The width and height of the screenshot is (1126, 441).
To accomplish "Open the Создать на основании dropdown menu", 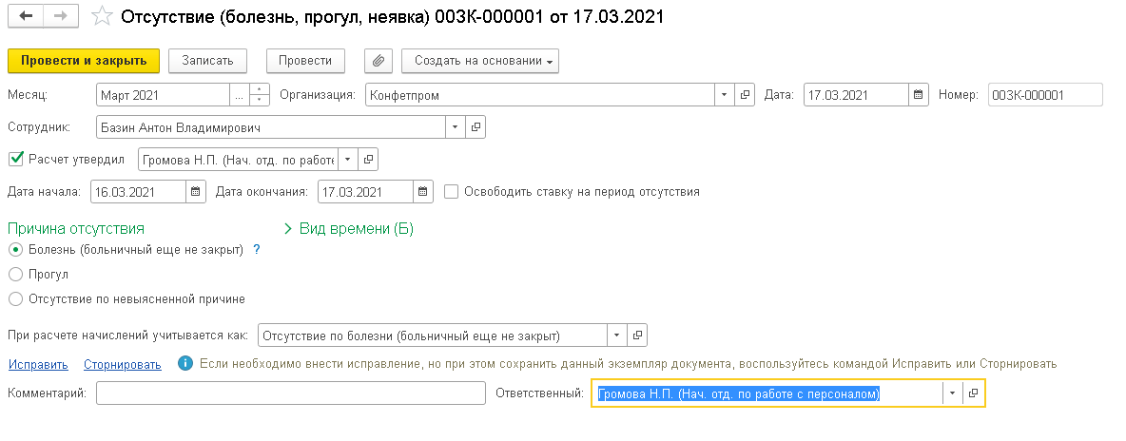I will click(x=480, y=61).
